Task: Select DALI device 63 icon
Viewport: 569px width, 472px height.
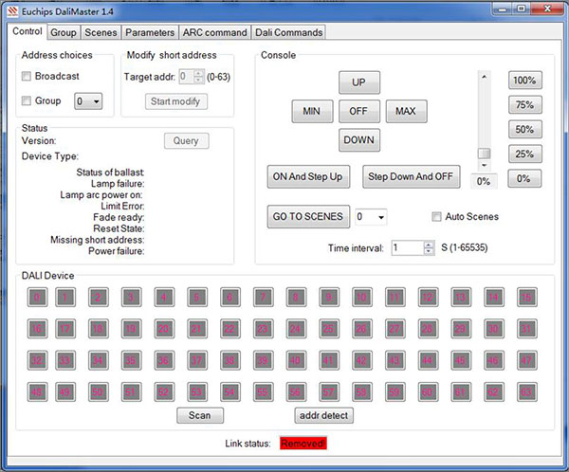Action: [x=524, y=391]
